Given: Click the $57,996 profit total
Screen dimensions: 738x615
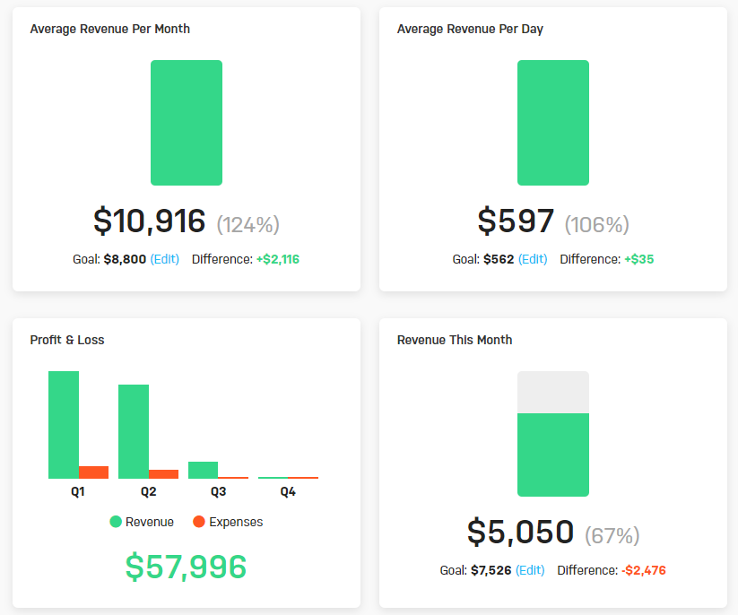Looking at the screenshot, I should [x=186, y=567].
